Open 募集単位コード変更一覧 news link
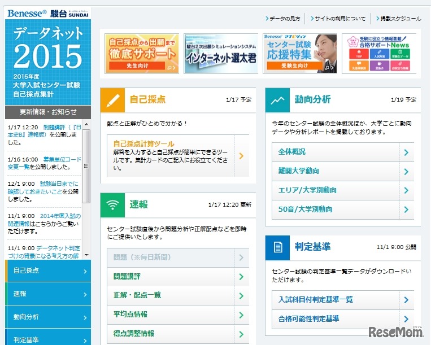The image size is (431, 345). (x=45, y=163)
